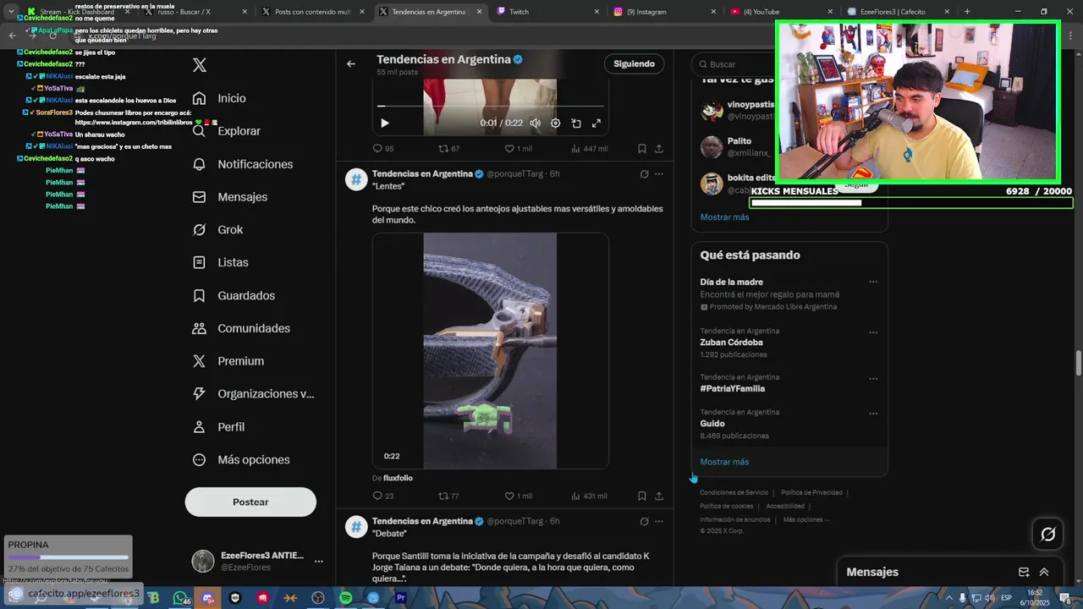Click the Postear button
Viewport: 1083px width, 609px height.
[x=250, y=502]
